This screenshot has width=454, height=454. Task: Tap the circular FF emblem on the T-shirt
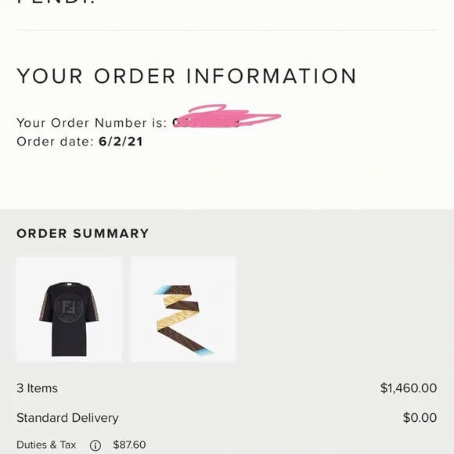(69, 308)
